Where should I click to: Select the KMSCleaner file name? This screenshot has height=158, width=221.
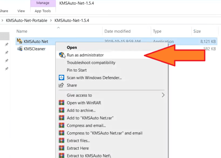coord(35,49)
